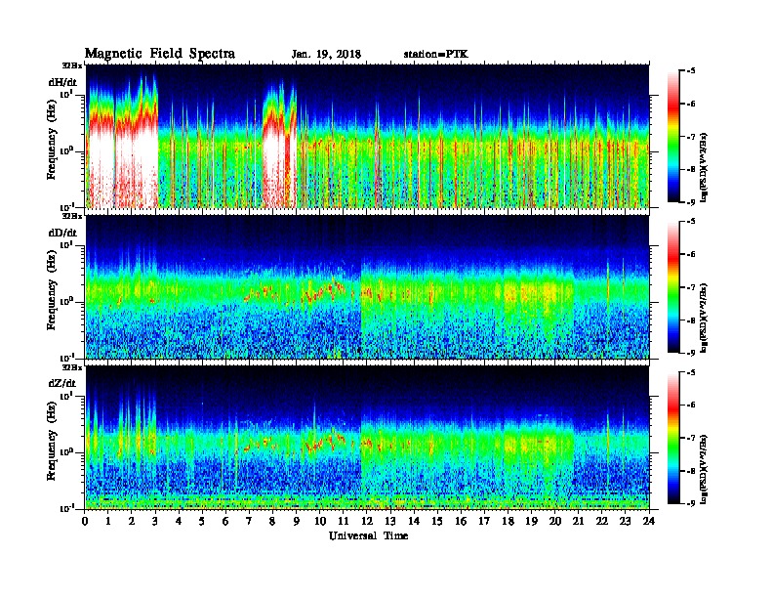Click hour tick label 22 on the time axis

602,522
